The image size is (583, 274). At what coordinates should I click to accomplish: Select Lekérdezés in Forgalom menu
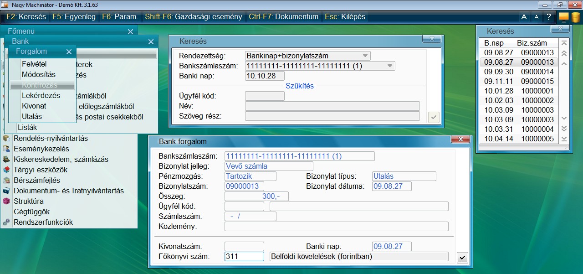(42, 95)
